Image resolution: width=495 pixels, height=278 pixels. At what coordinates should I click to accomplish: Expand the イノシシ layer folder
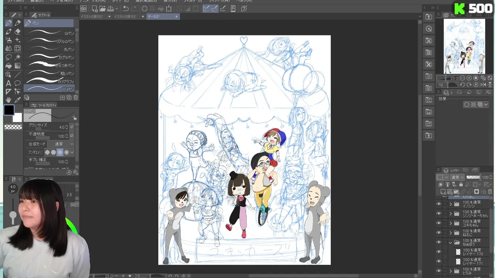click(x=451, y=204)
